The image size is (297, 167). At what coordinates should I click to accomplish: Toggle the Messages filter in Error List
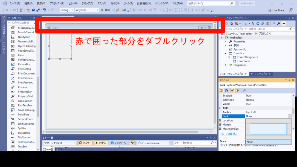119,143
